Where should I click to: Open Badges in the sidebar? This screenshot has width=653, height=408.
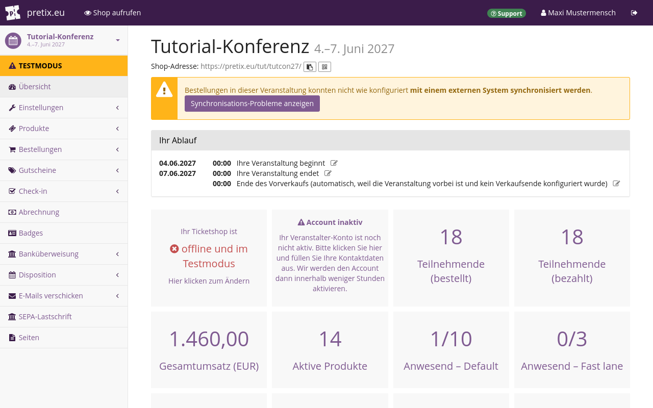(64, 233)
